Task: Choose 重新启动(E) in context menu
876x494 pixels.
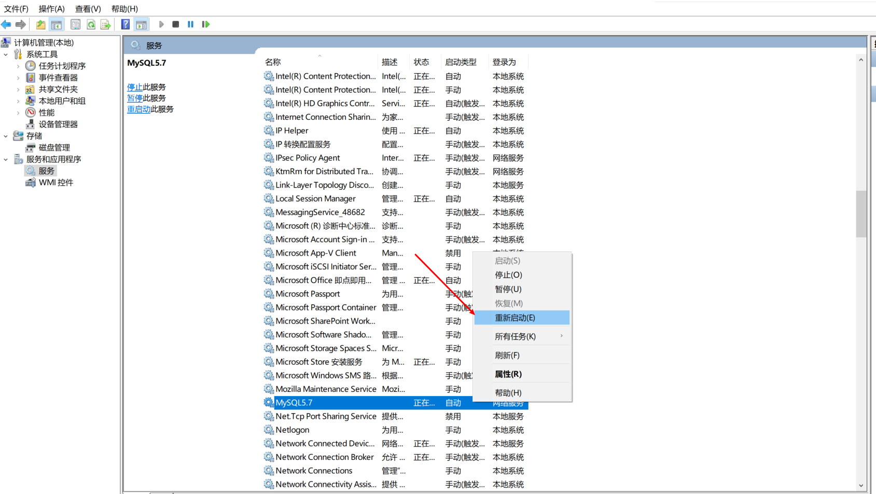Action: pos(522,318)
